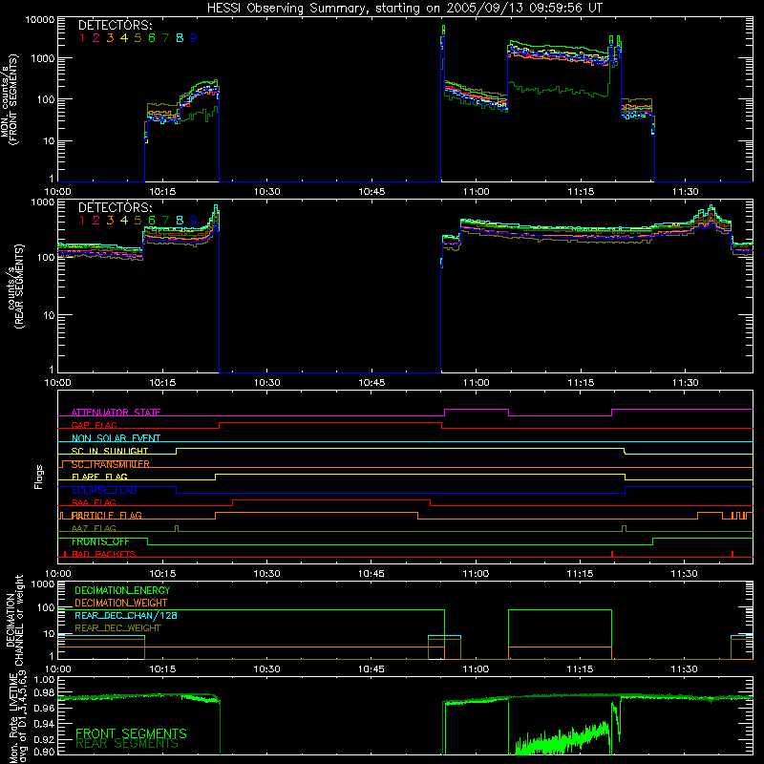Click DETECTORS: label in rear segments panel

(115, 208)
